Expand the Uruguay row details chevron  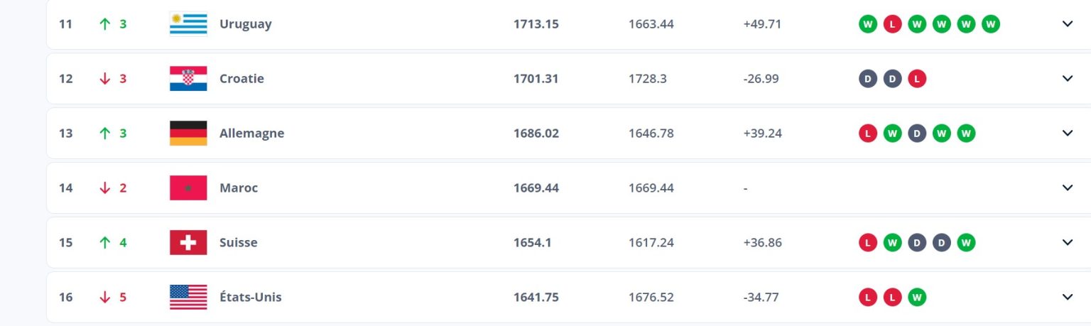(x=1067, y=24)
